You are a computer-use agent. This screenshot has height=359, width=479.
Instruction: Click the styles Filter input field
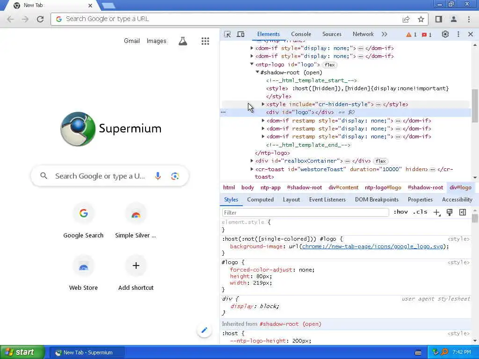[x=305, y=213]
